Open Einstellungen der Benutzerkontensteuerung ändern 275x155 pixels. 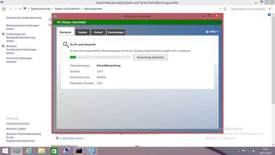pos(21,38)
